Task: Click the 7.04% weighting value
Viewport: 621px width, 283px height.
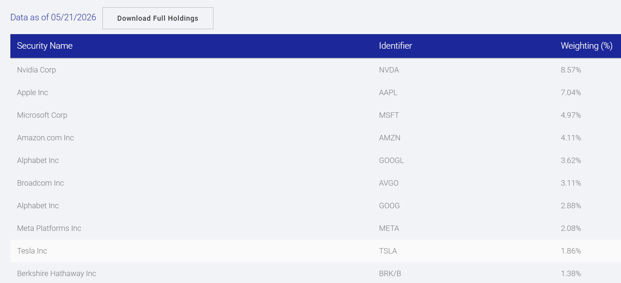Action: coord(571,92)
